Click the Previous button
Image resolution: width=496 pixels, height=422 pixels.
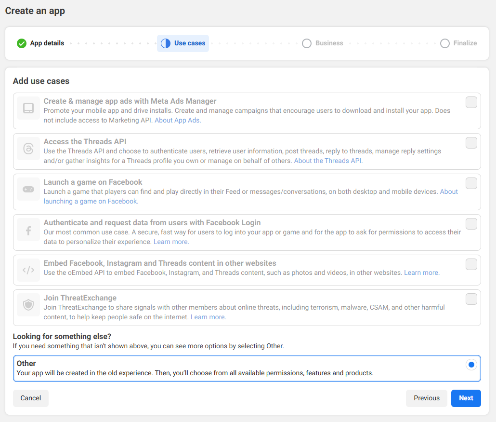tap(426, 398)
